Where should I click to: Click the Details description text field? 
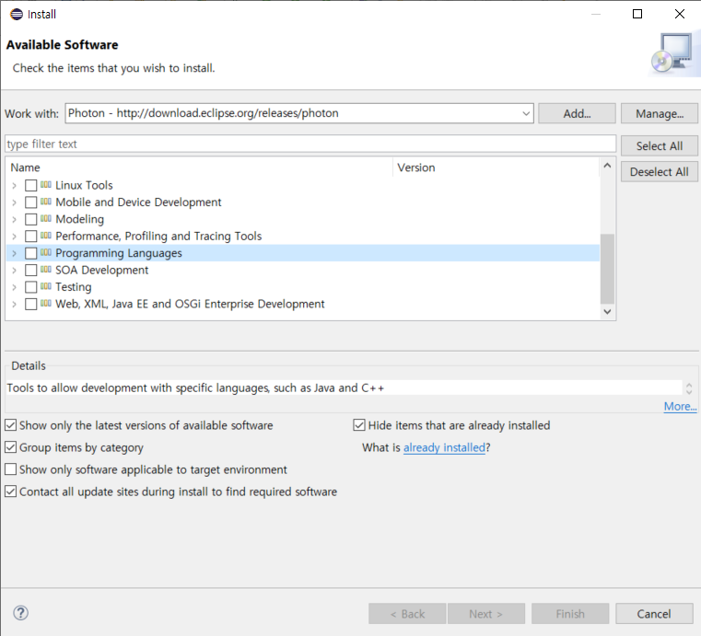[345, 387]
